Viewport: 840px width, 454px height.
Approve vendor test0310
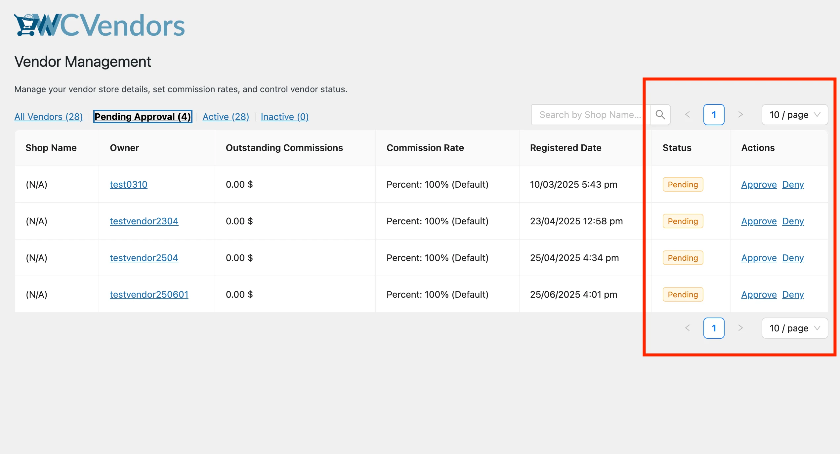pos(759,184)
